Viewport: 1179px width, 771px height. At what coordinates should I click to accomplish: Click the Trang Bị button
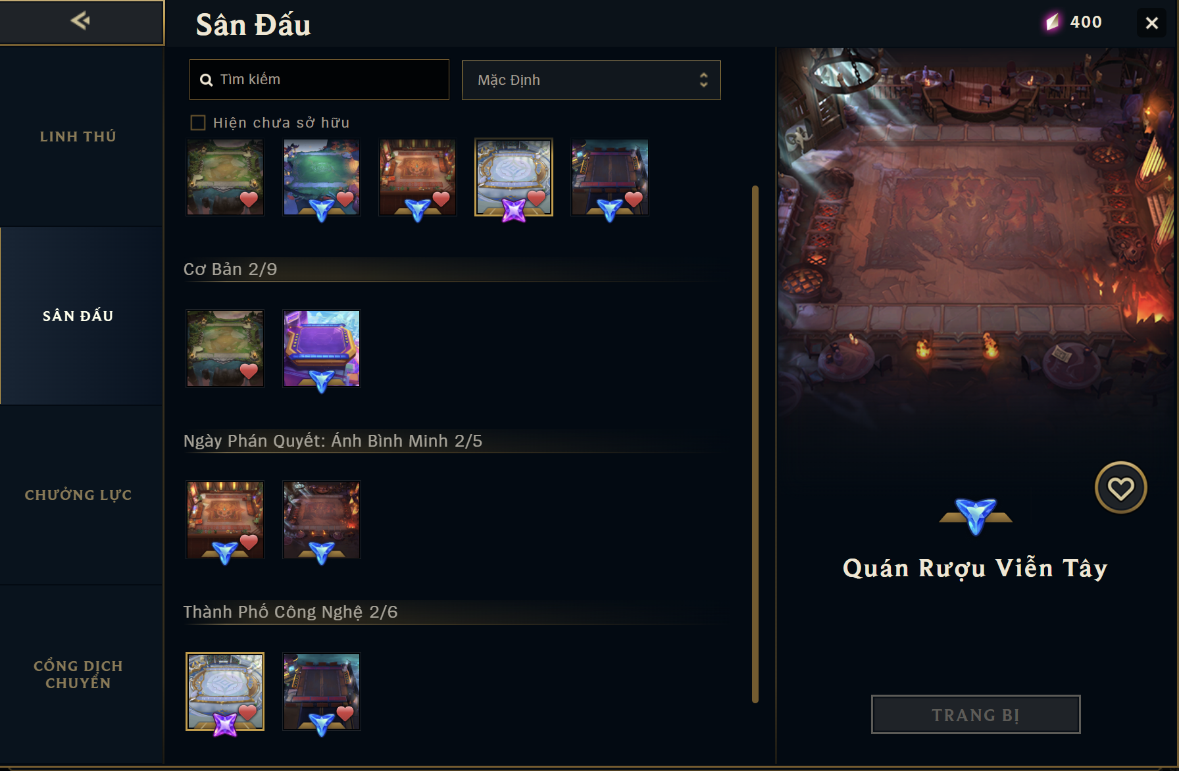click(x=976, y=714)
